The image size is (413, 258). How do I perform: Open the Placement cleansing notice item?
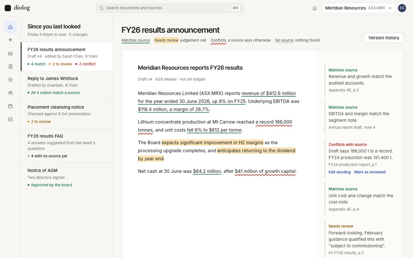(x=67, y=114)
